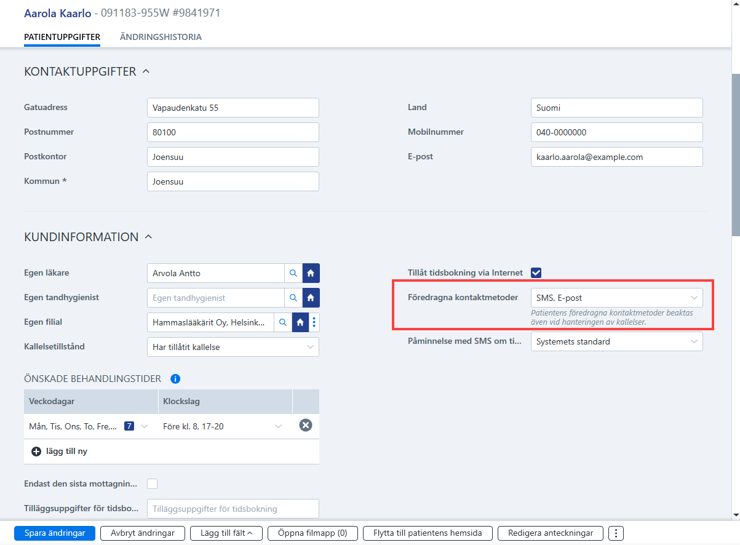Search for Egen läkare using magnifier icon

pos(293,273)
